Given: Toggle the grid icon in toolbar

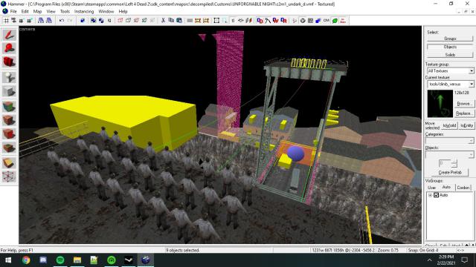Looking at the screenshot, I should [6, 20].
